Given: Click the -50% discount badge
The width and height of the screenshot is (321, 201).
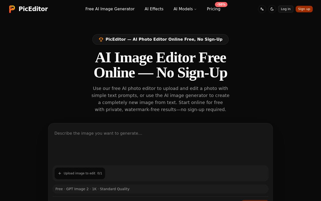Looking at the screenshot, I should (x=221, y=5).
